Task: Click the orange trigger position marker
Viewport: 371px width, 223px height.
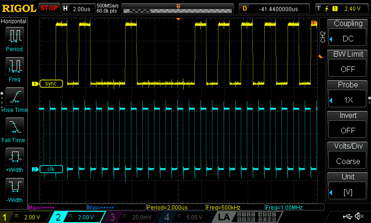Action: point(178,19)
